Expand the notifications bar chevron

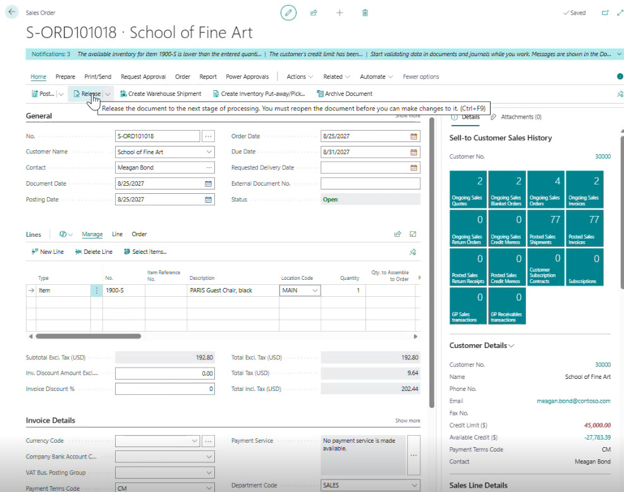(619, 54)
